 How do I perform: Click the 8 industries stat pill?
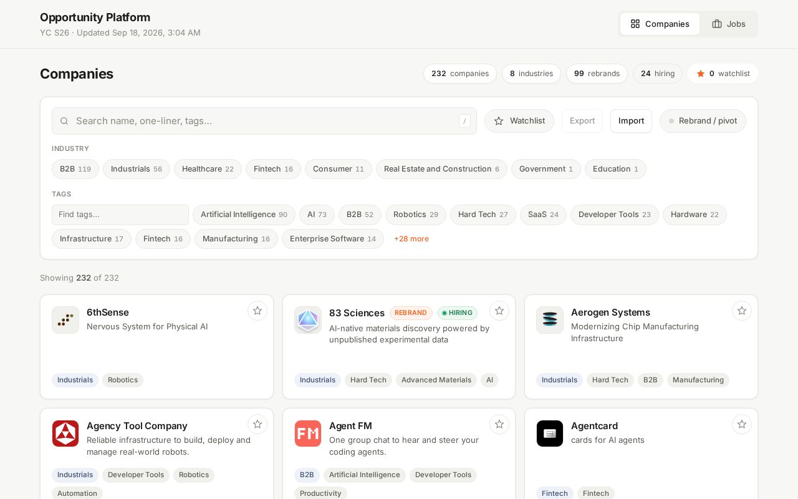click(531, 74)
